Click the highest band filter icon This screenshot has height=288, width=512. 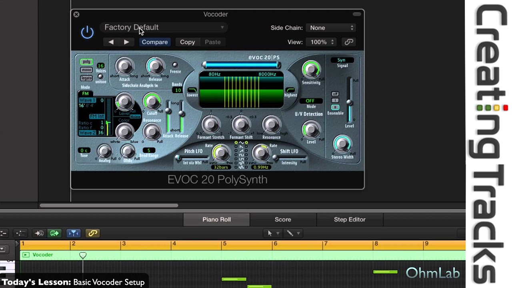(290, 90)
